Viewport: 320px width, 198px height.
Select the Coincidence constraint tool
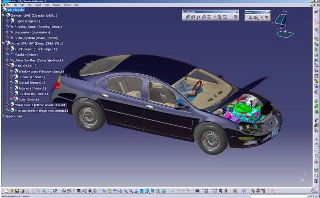pyautogui.click(x=188, y=17)
